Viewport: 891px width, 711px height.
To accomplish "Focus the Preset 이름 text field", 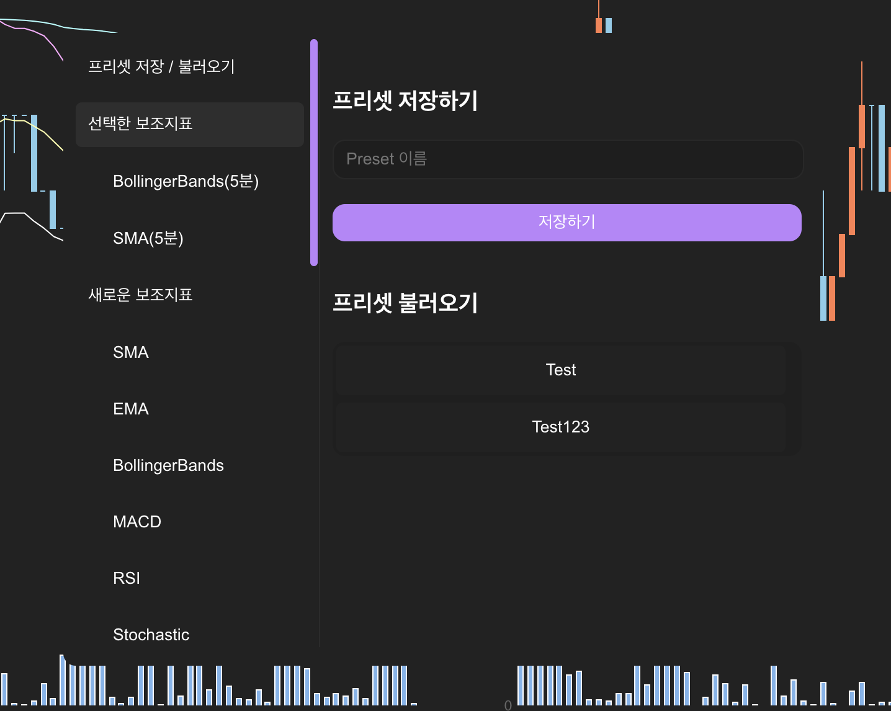I will coord(568,159).
